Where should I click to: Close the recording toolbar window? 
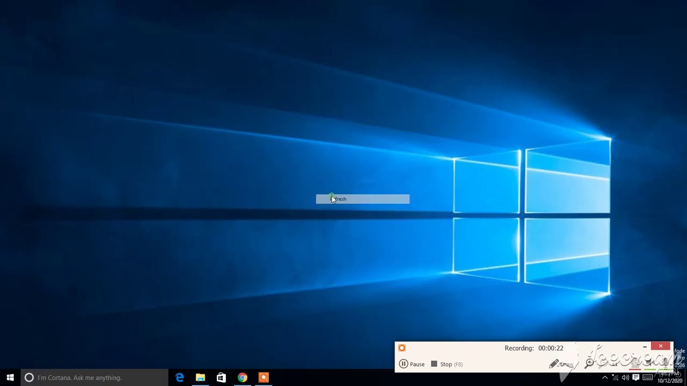point(661,346)
